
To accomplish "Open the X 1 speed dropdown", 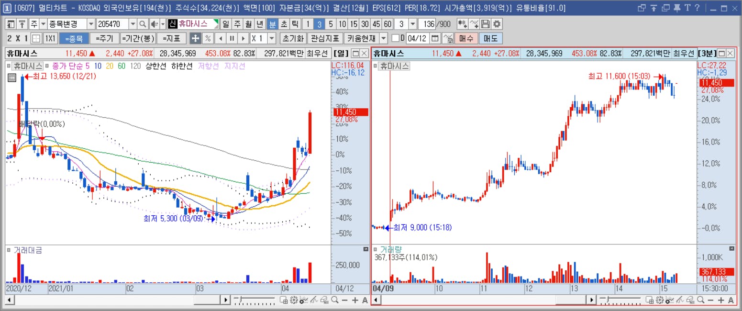I will pyautogui.click(x=272, y=38).
